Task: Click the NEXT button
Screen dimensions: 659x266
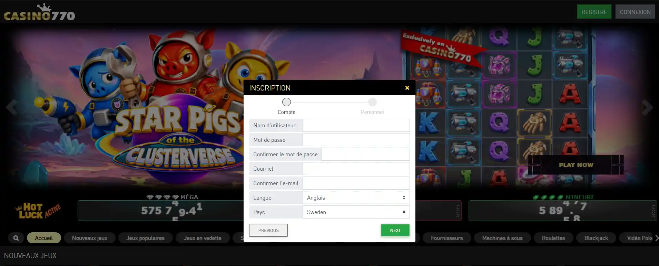Action: point(395,230)
